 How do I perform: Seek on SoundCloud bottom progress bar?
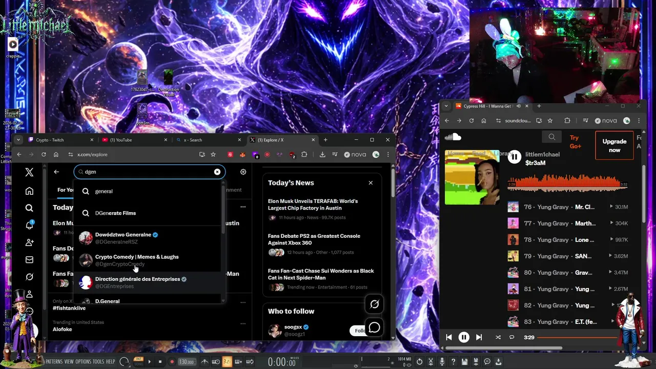578,337
